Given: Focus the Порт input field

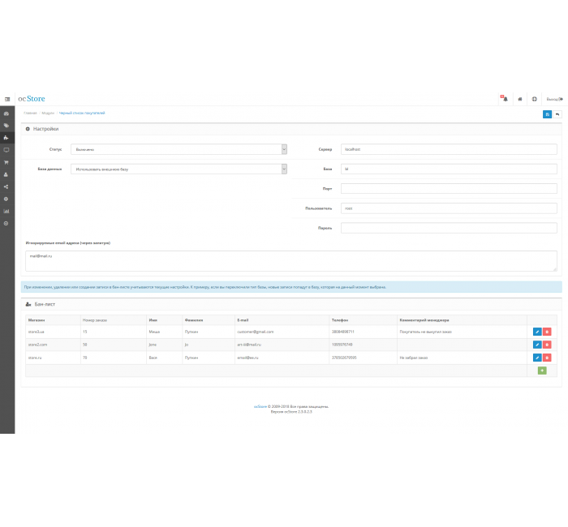Looking at the screenshot, I should pos(449,189).
